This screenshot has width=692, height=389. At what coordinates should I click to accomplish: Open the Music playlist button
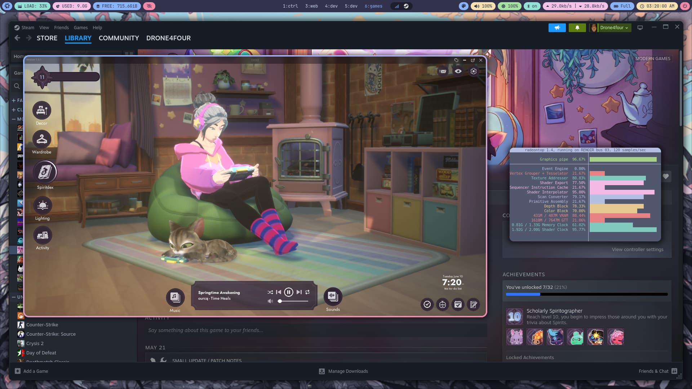pos(175,297)
